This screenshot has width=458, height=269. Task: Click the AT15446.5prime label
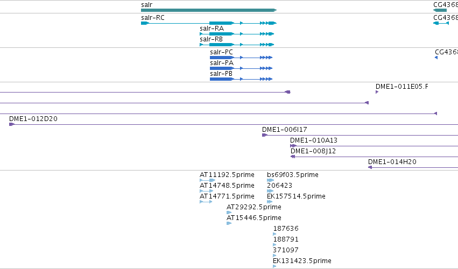tap(254, 218)
